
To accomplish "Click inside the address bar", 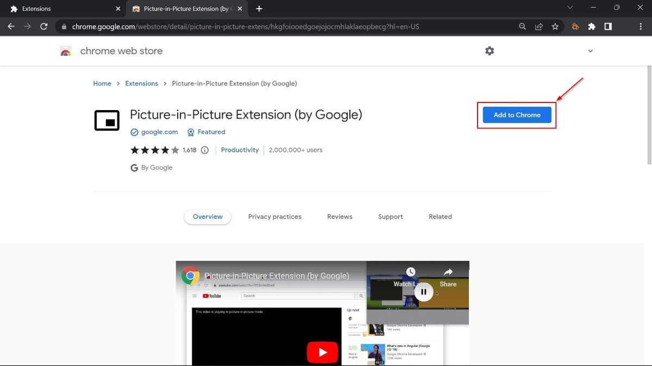I will (272, 26).
